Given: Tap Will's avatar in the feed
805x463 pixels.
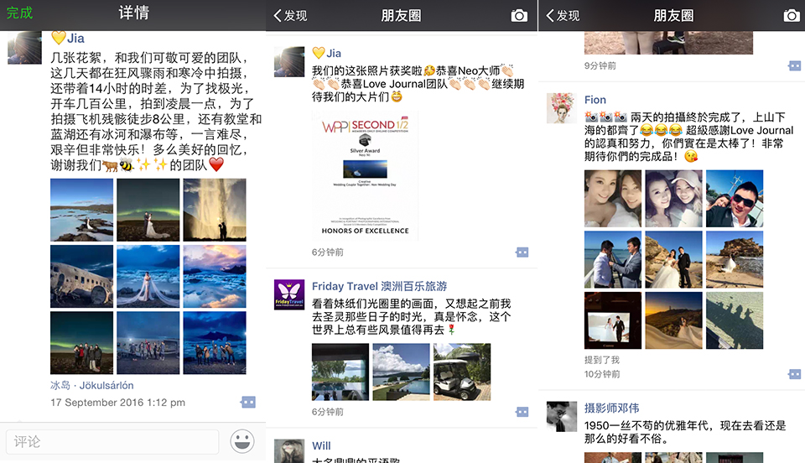Looking at the screenshot, I should tap(289, 451).
